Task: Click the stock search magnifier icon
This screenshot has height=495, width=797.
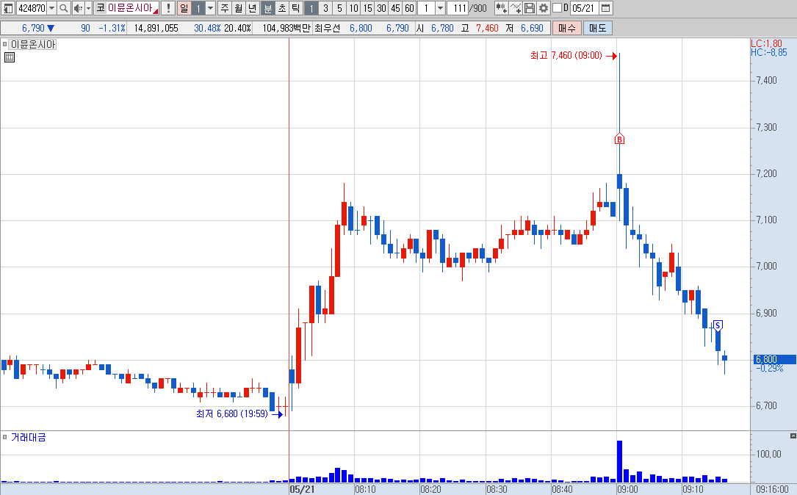Action: click(63, 8)
